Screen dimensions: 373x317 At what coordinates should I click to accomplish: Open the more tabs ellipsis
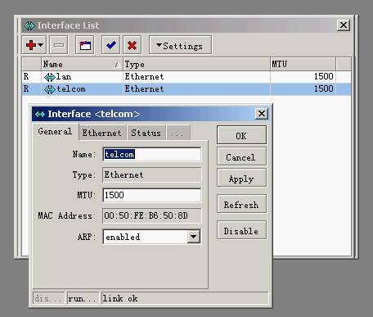(178, 133)
